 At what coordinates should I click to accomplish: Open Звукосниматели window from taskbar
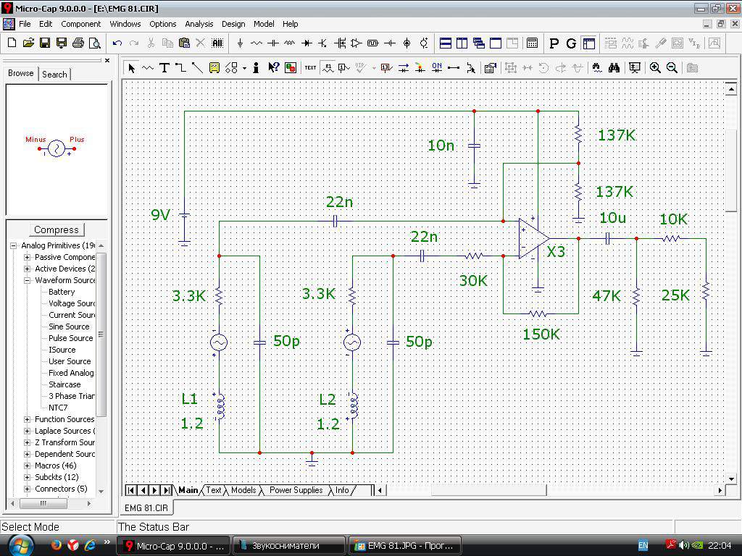(x=290, y=546)
